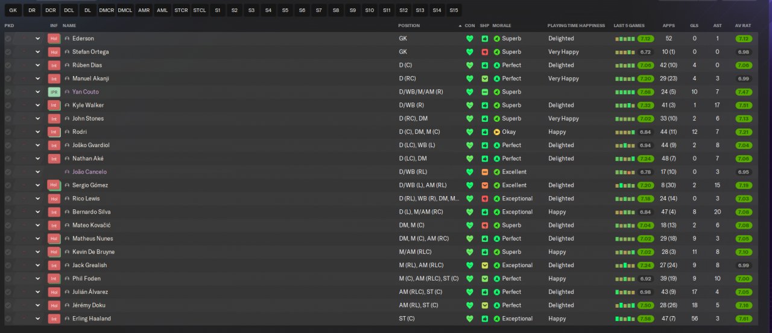Sort by the Morale column header

(x=502, y=25)
